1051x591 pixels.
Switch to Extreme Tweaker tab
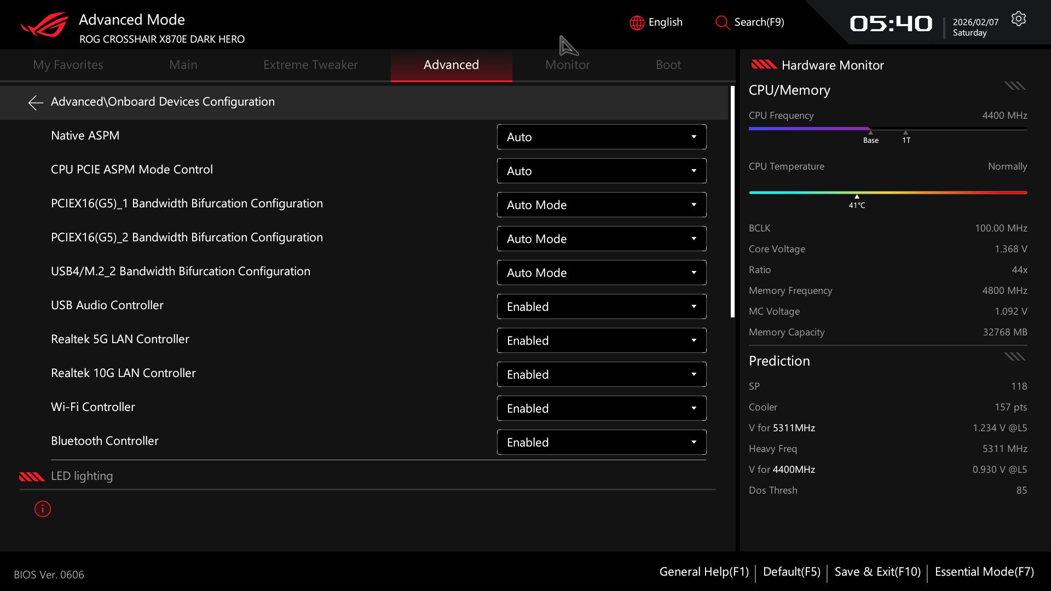click(310, 65)
